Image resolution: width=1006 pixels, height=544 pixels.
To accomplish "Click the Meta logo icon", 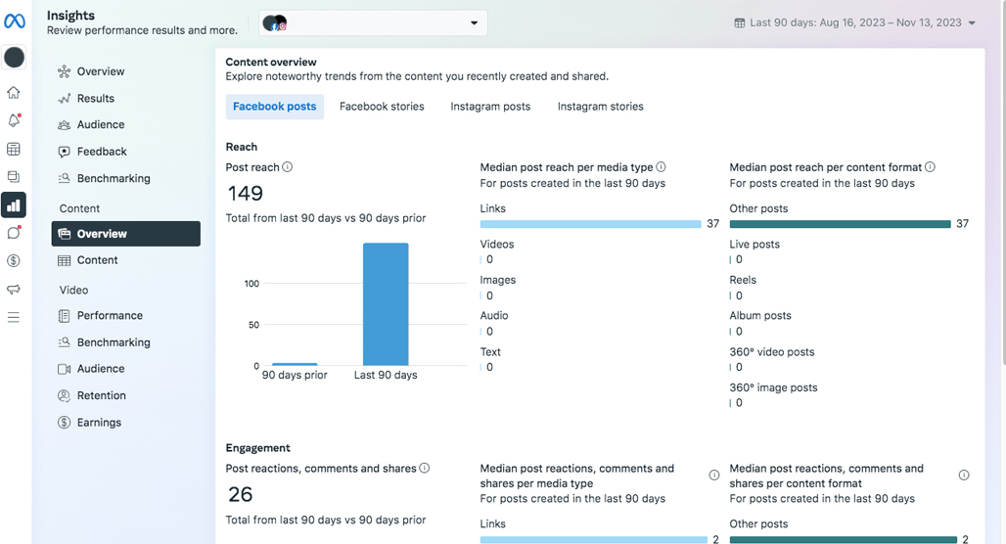I will (x=14, y=22).
